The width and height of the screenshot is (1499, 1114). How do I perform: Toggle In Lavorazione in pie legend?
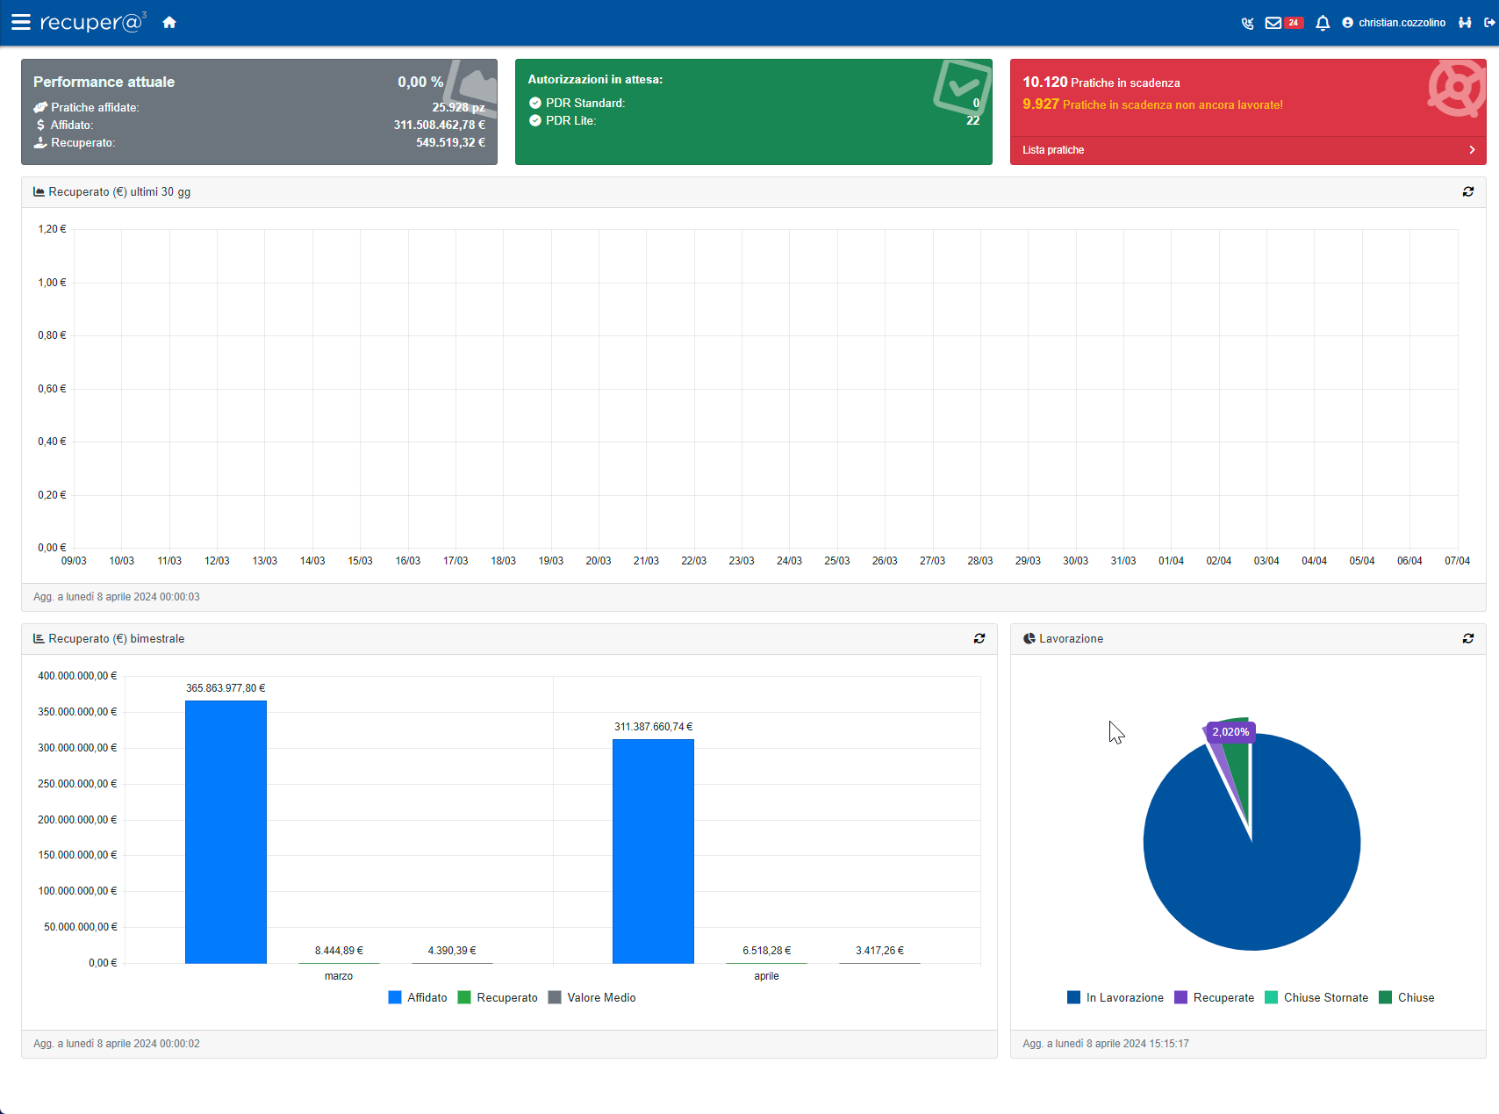pos(1115,997)
